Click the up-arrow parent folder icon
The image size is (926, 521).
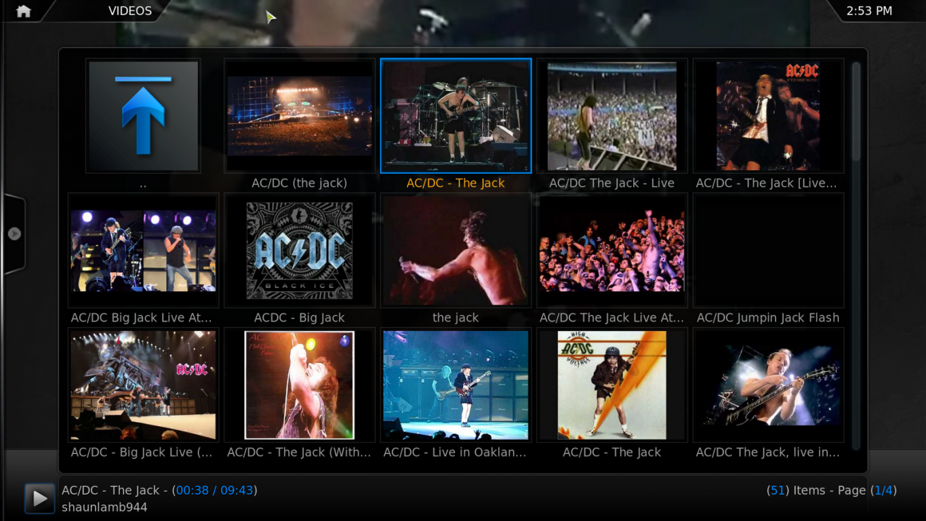pyautogui.click(x=142, y=114)
